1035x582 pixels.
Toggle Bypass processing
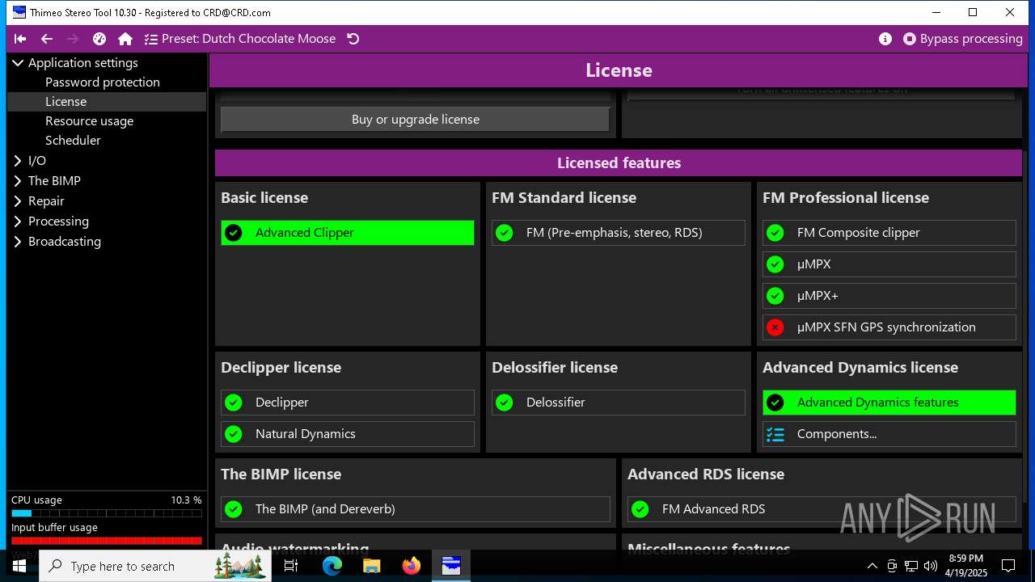point(963,39)
